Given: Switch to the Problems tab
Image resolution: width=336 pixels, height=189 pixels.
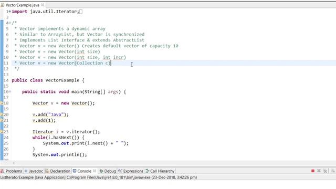Looking at the screenshot, I should [x=12, y=171].
